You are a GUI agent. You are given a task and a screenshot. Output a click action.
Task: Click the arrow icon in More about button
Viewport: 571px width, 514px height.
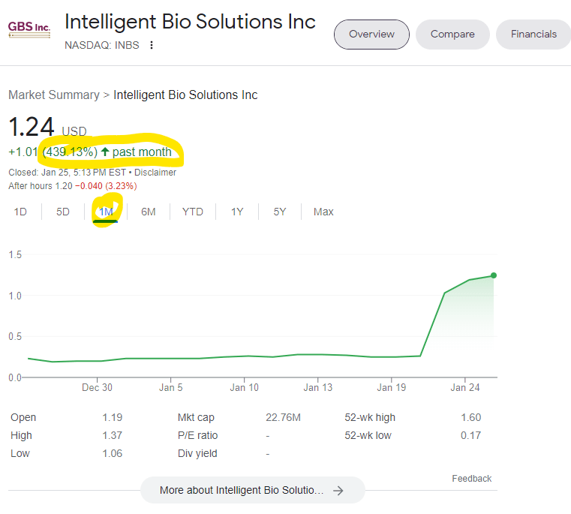click(338, 491)
